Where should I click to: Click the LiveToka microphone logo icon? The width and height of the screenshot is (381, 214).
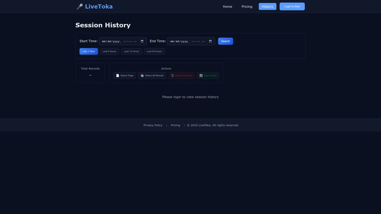pyautogui.click(x=79, y=7)
